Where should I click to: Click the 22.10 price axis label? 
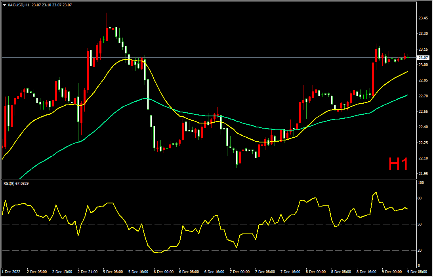423,158
